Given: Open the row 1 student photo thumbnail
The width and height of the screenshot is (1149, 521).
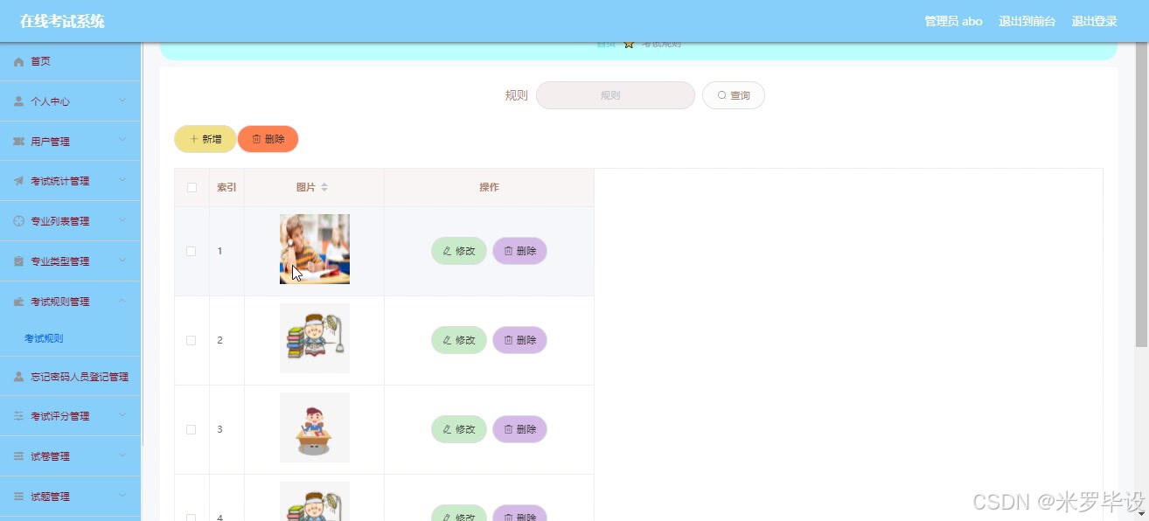Looking at the screenshot, I should pos(315,249).
